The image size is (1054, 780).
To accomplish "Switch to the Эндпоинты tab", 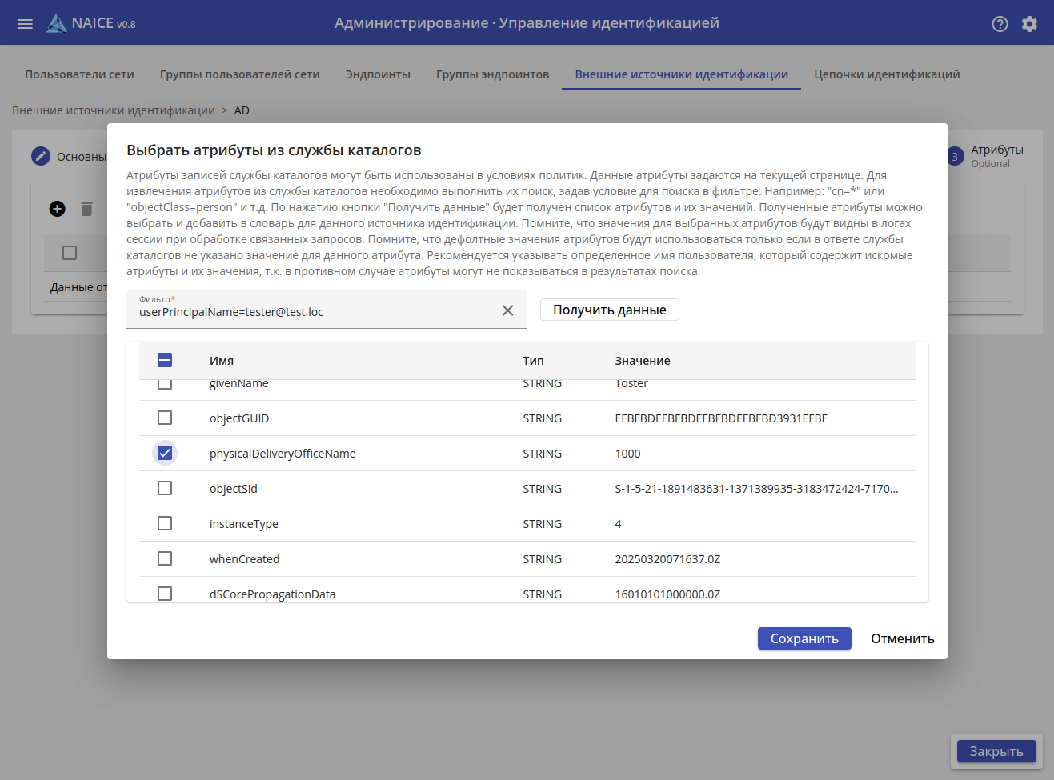I will tap(378, 74).
